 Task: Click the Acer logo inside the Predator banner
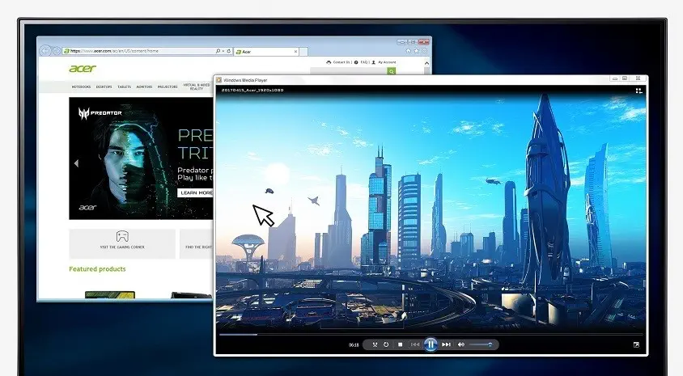point(87,208)
